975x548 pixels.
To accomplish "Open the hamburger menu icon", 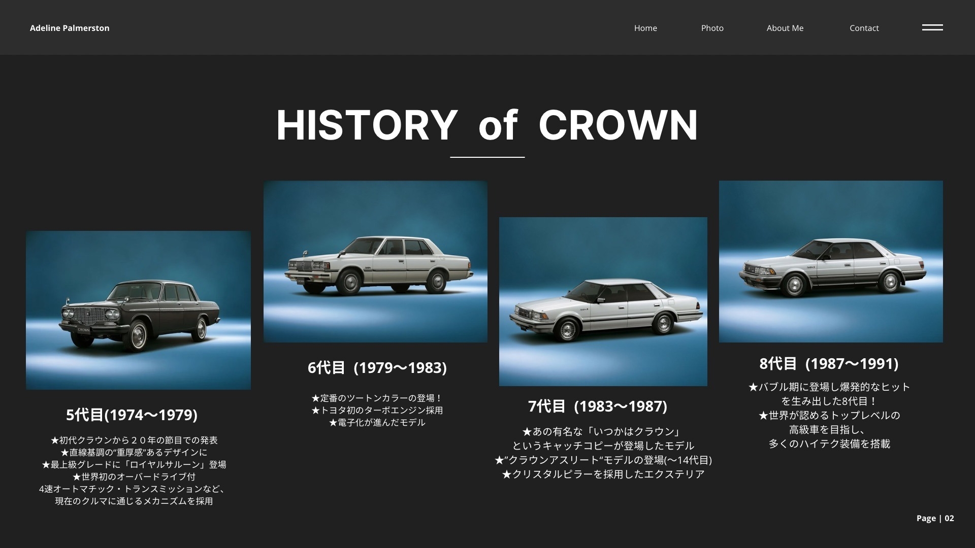I will coord(932,27).
